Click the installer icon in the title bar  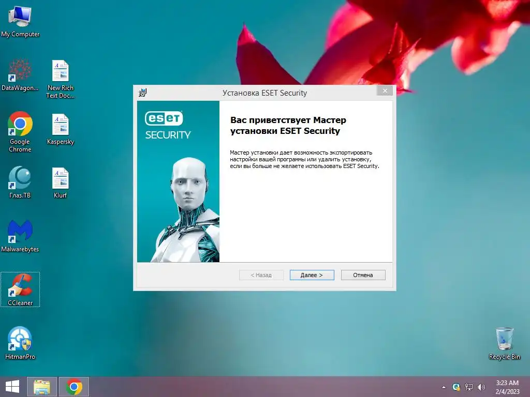click(143, 93)
